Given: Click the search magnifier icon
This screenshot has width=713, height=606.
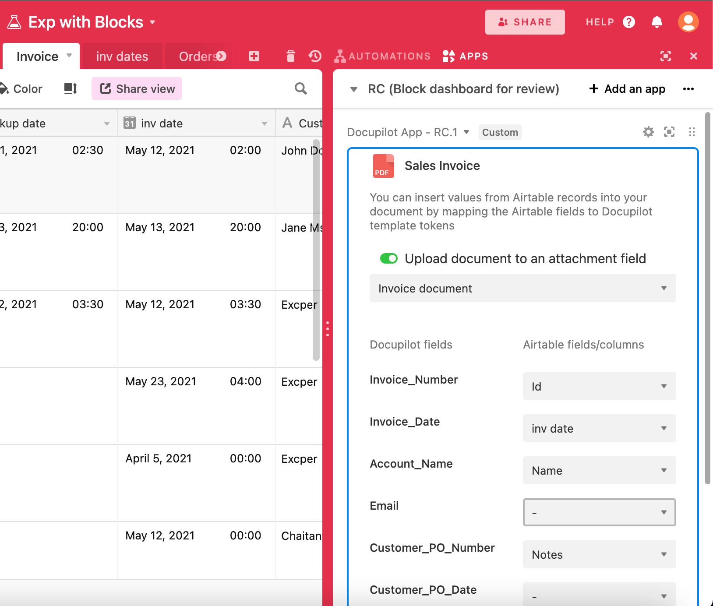Looking at the screenshot, I should pyautogui.click(x=300, y=89).
